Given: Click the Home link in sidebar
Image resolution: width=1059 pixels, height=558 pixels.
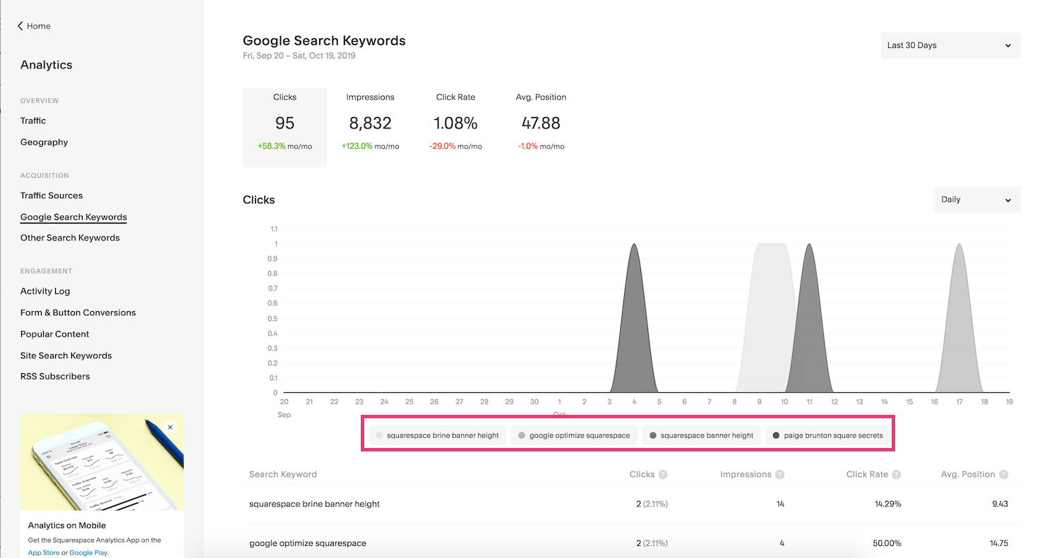Looking at the screenshot, I should [39, 26].
